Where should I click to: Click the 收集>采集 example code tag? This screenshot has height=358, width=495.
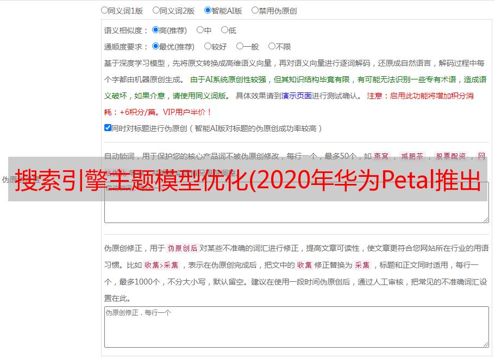pyautogui.click(x=161, y=266)
